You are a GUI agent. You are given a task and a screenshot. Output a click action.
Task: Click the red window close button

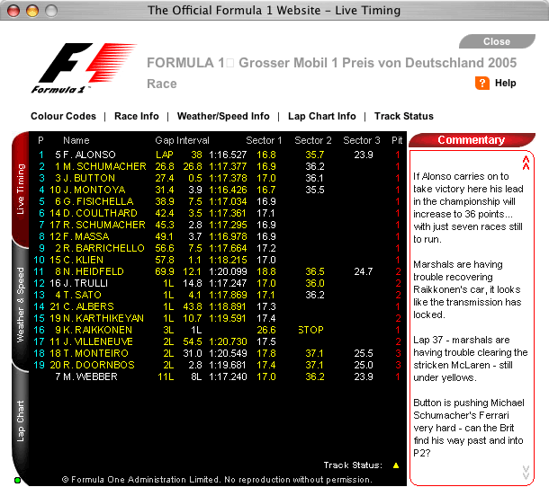pos(13,11)
